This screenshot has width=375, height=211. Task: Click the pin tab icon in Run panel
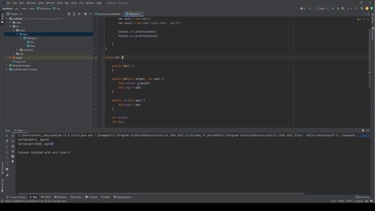7,176
